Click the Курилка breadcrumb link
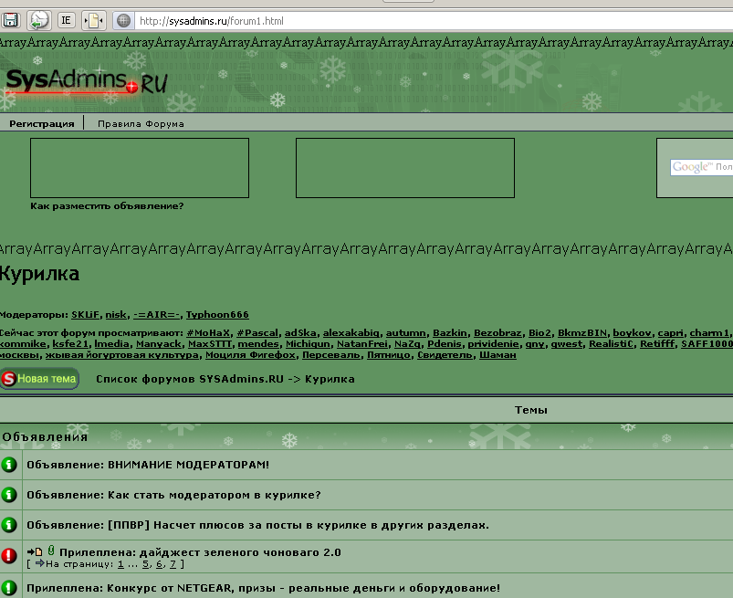Viewport: 733px width, 598px height. click(x=330, y=379)
